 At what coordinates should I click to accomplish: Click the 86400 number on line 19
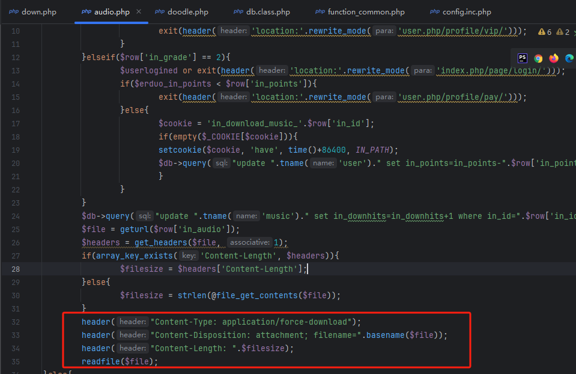click(x=333, y=150)
